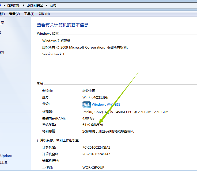Viewport: 197px width, 171px height.
Task: Click the Windows 版本 section header
Action: (x=48, y=34)
